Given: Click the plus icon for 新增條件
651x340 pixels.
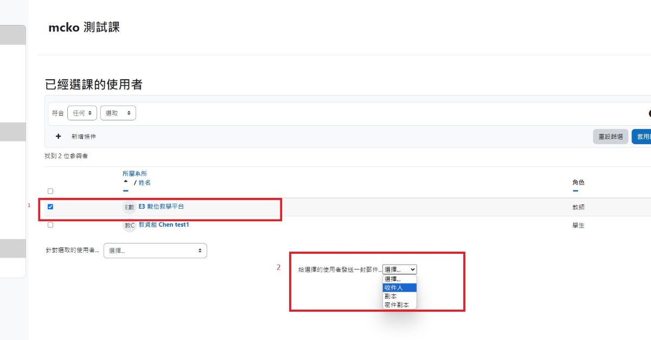Looking at the screenshot, I should coord(59,137).
